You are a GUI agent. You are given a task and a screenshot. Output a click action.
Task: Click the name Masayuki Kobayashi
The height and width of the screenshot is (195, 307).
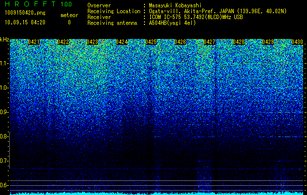pyautogui.click(x=175, y=5)
